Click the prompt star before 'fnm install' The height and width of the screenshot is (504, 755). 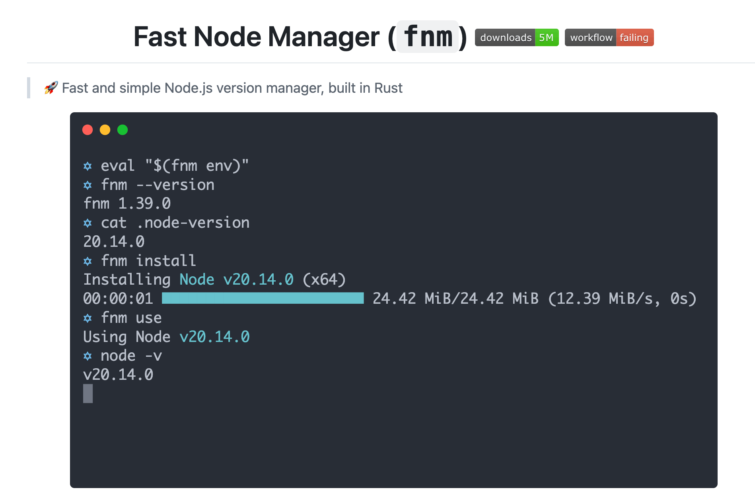pyautogui.click(x=88, y=261)
